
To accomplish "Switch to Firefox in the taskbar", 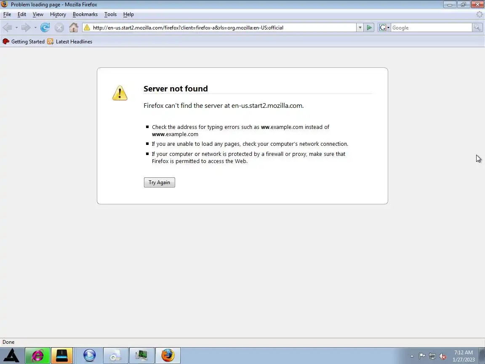I will [168, 355].
